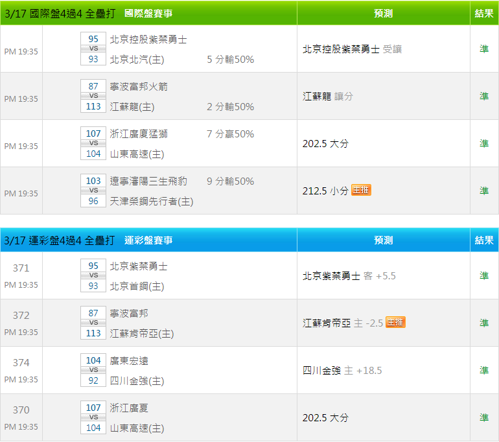Viewport: 499px width, 442px height.
Task: Click the 3/17 國際盤4過4 全壘打 title
Action: (x=60, y=14)
